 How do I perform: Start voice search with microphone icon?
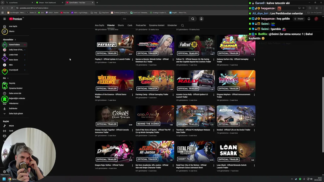click(201, 19)
